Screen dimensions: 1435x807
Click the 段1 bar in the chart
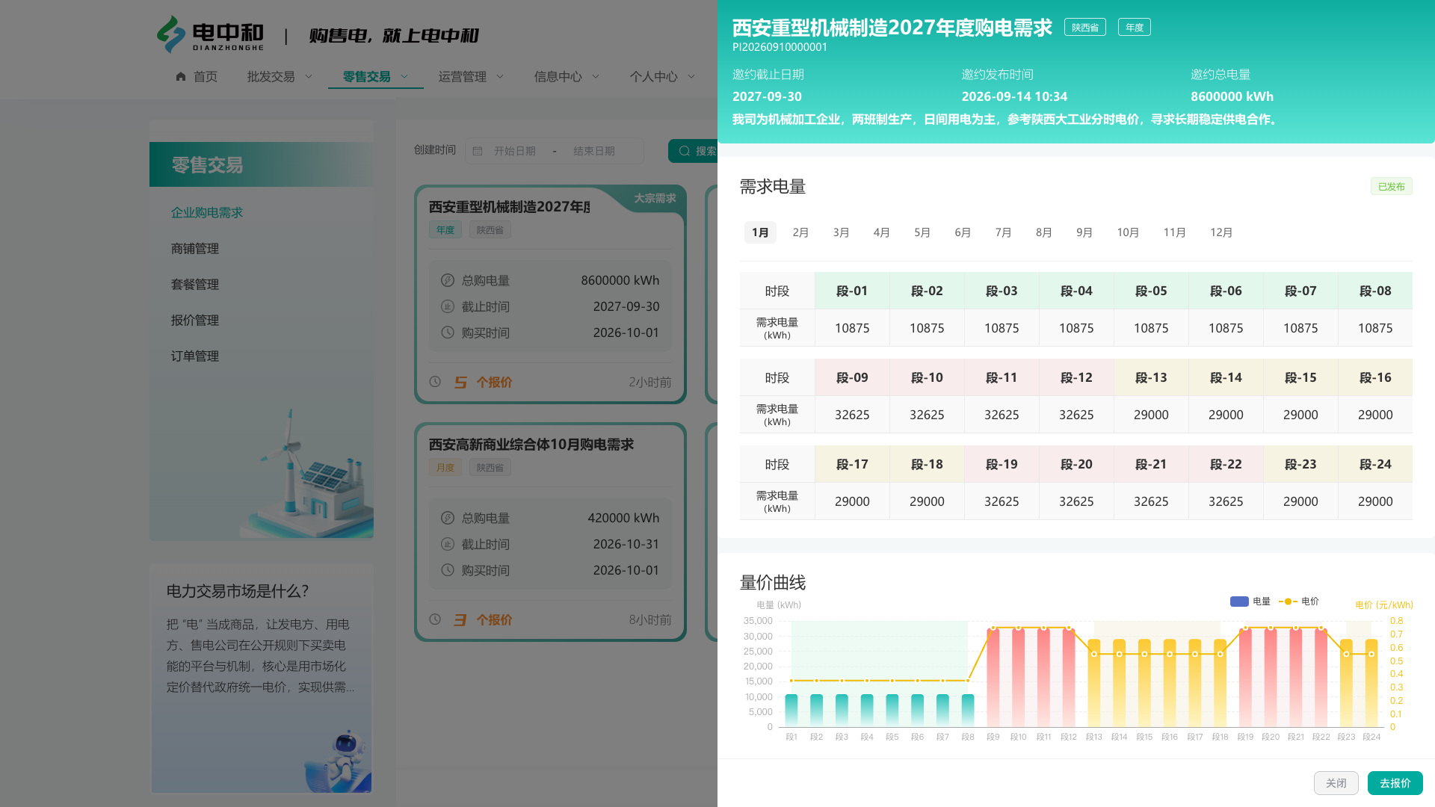click(791, 711)
